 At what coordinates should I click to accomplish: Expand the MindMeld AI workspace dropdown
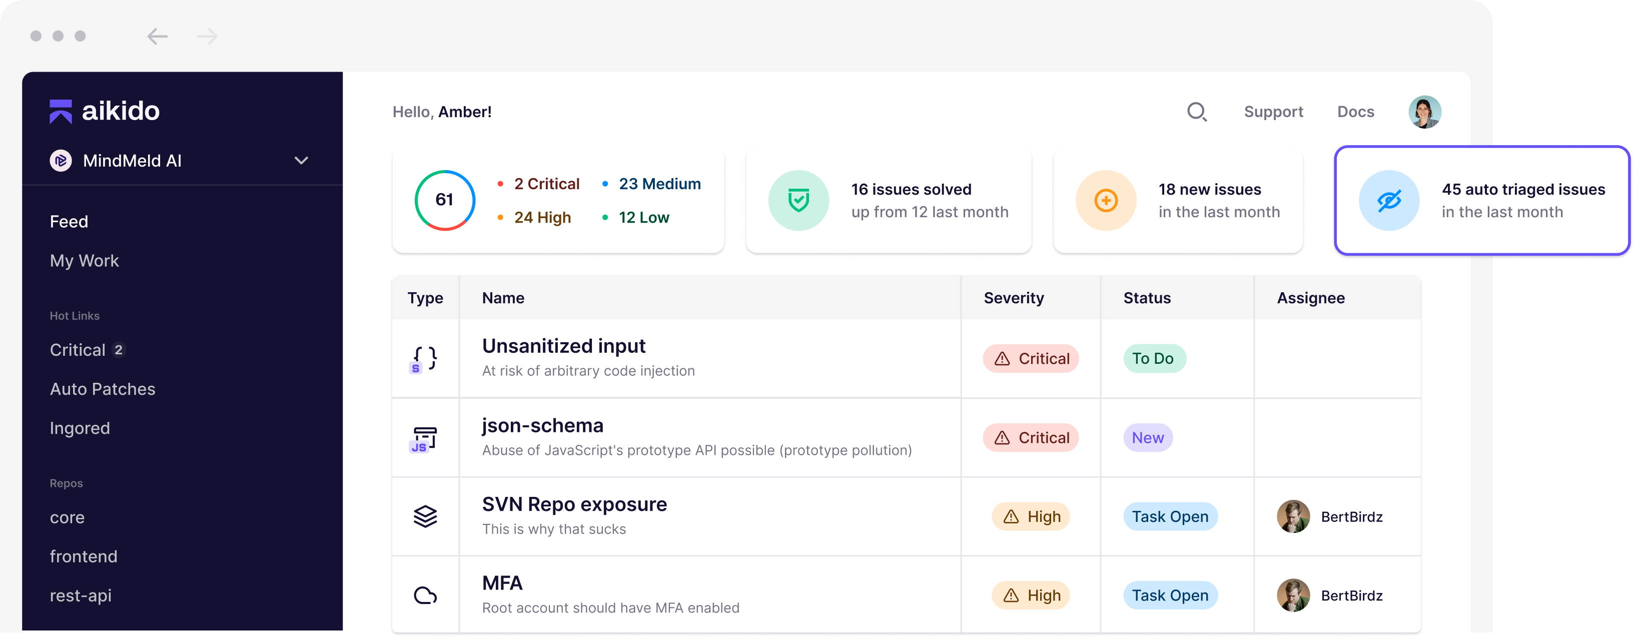tap(301, 161)
